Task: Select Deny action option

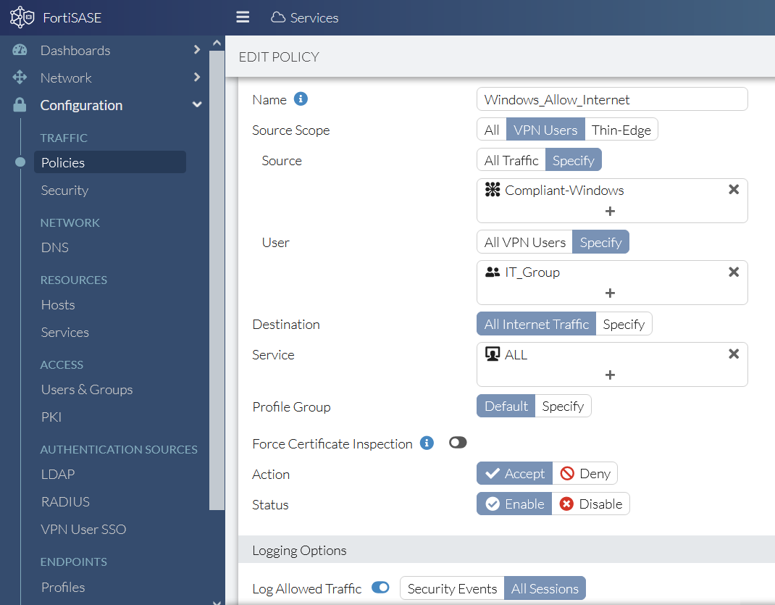Action: (x=585, y=474)
